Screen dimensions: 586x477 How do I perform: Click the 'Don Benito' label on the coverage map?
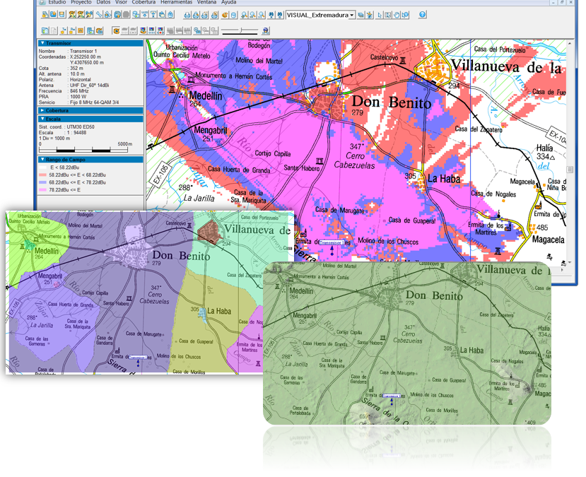pyautogui.click(x=392, y=102)
